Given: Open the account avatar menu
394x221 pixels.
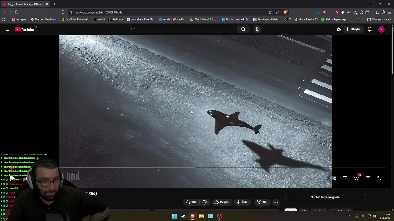Looking at the screenshot, I should pyautogui.click(x=381, y=29).
